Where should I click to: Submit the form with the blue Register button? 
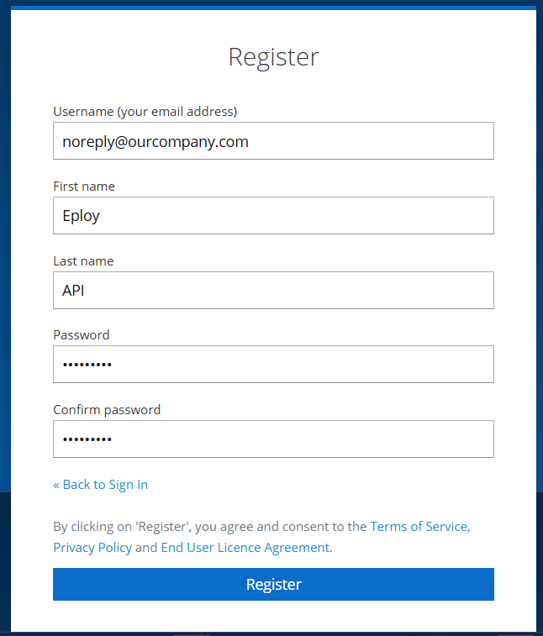[x=273, y=584]
